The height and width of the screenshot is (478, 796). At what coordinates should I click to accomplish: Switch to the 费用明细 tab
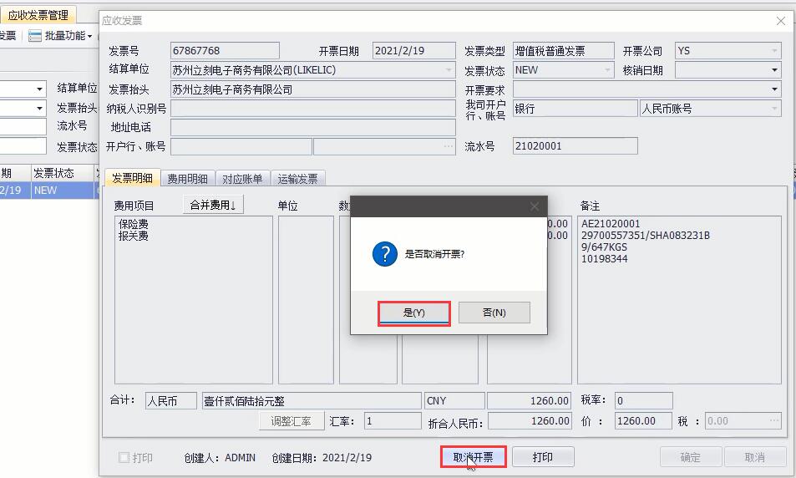coord(187,179)
